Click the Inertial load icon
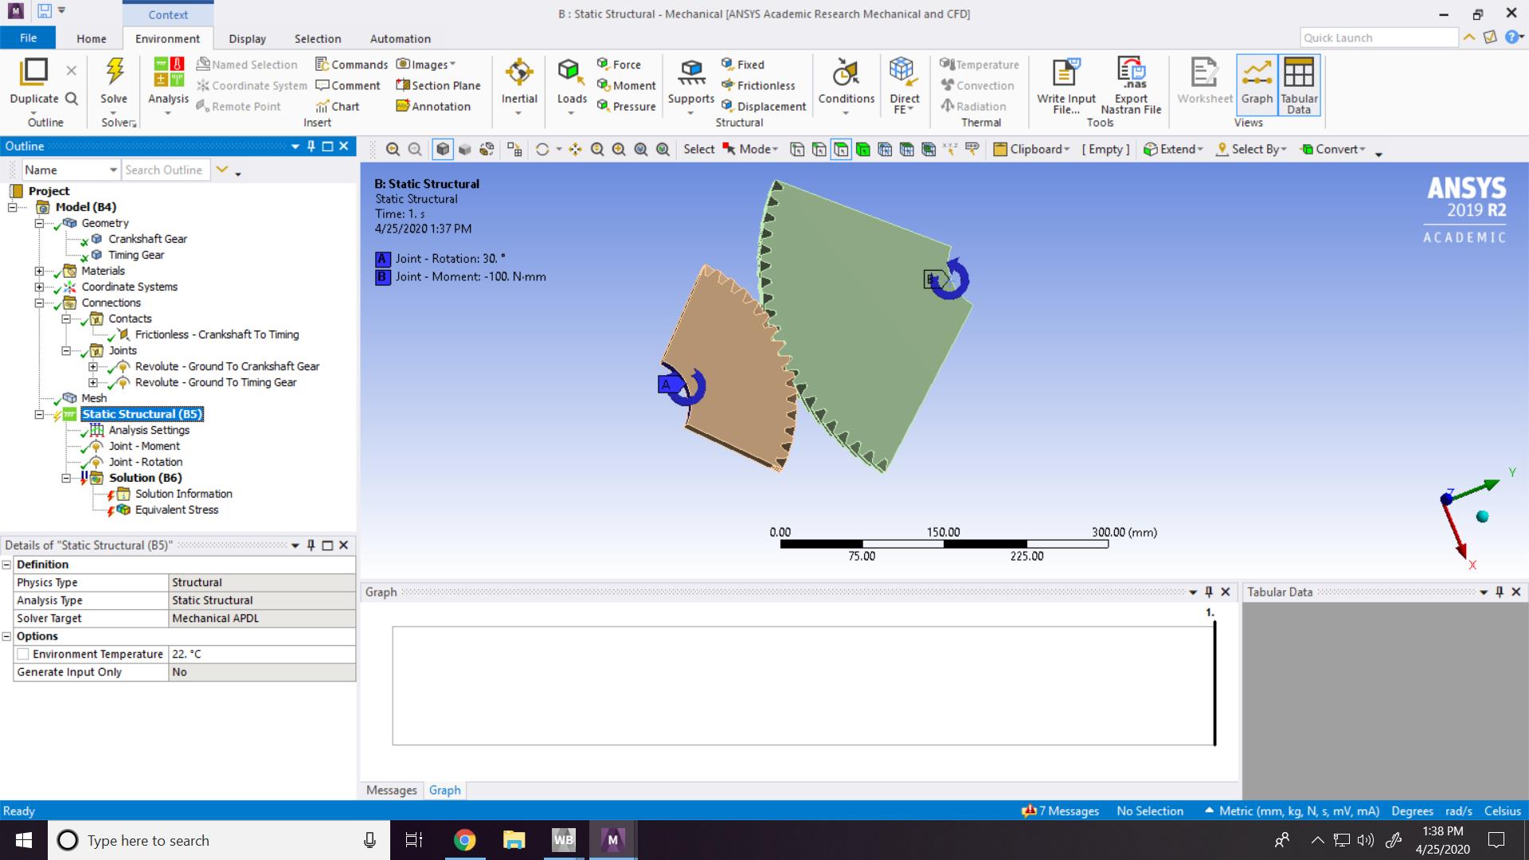This screenshot has width=1529, height=860. [518, 83]
